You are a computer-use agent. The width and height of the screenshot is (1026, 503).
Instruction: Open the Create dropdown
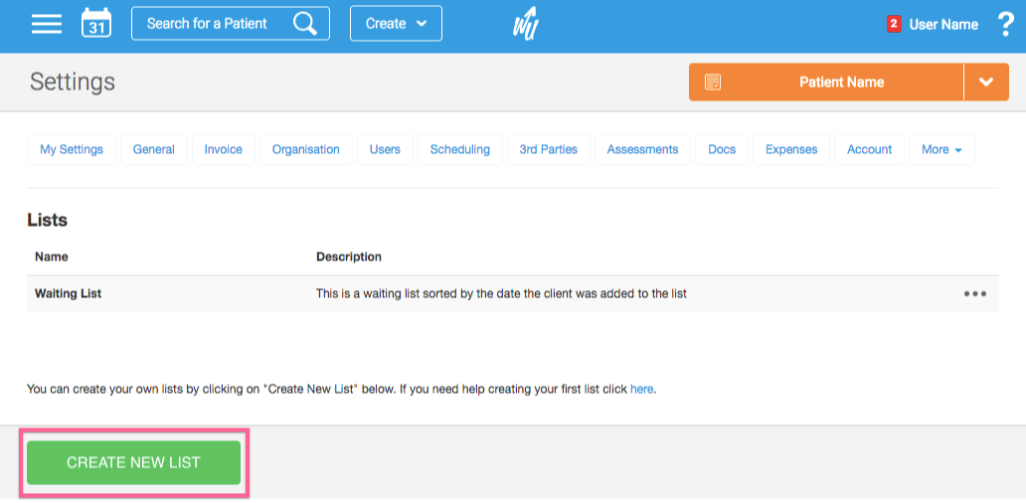click(x=396, y=24)
